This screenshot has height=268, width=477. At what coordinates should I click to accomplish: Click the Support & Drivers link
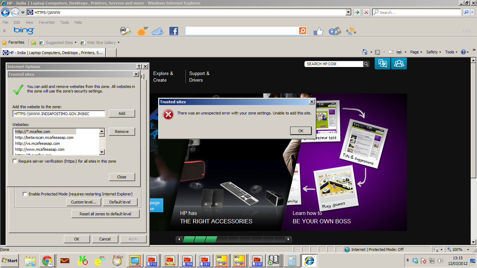199,77
